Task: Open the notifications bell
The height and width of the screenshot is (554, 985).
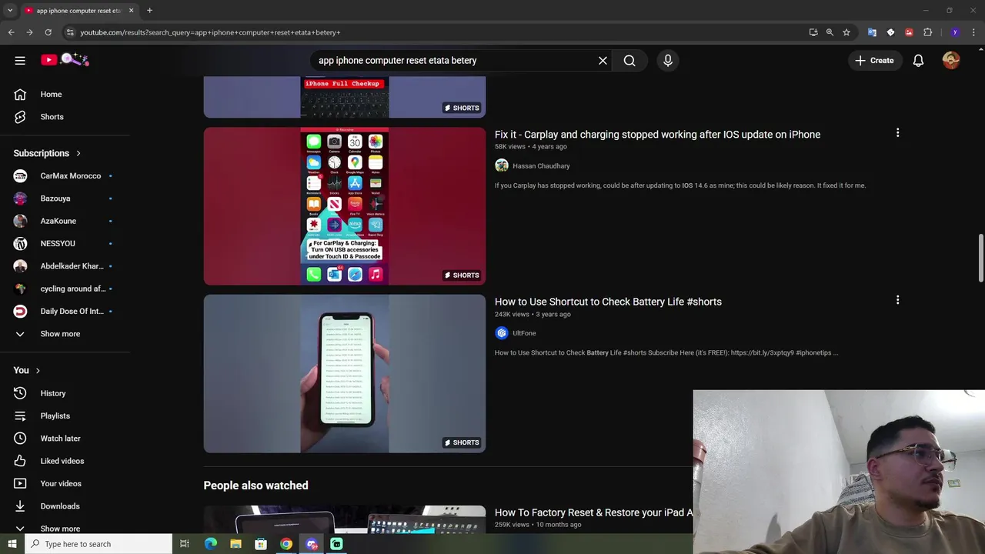Action: click(918, 60)
